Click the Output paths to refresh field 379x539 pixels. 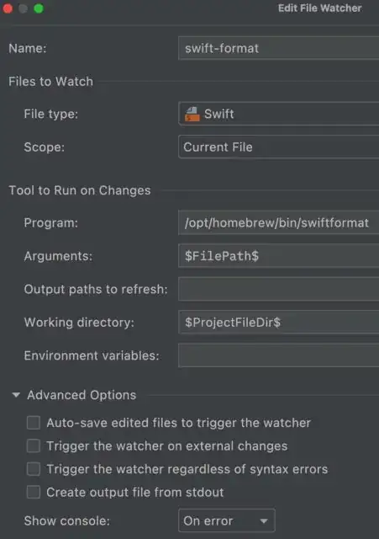278,289
